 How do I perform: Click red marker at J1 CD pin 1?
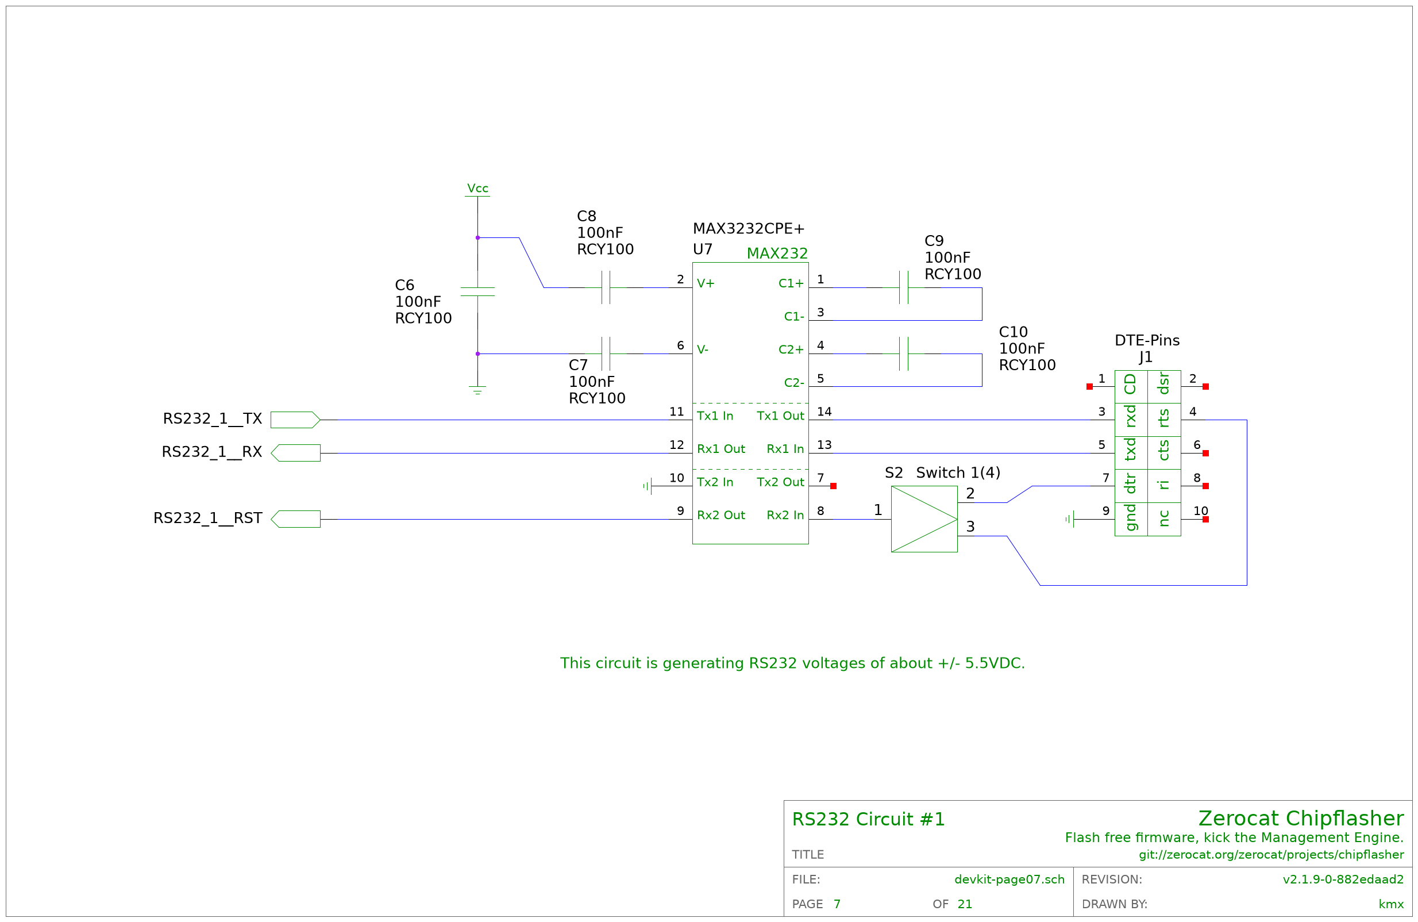coord(1089,386)
